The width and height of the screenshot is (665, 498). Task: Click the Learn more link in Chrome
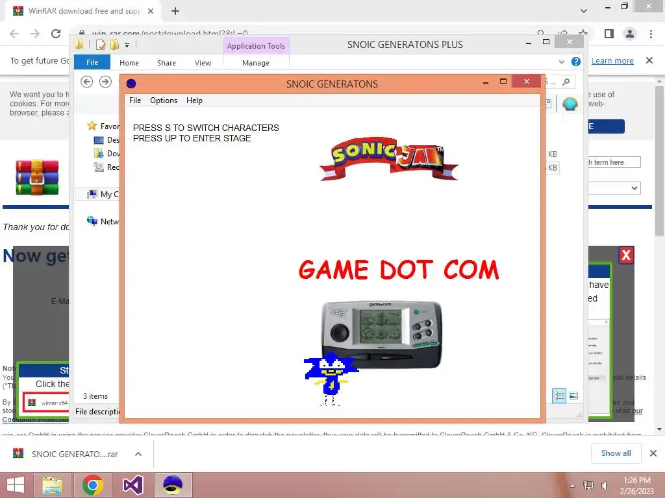point(612,60)
